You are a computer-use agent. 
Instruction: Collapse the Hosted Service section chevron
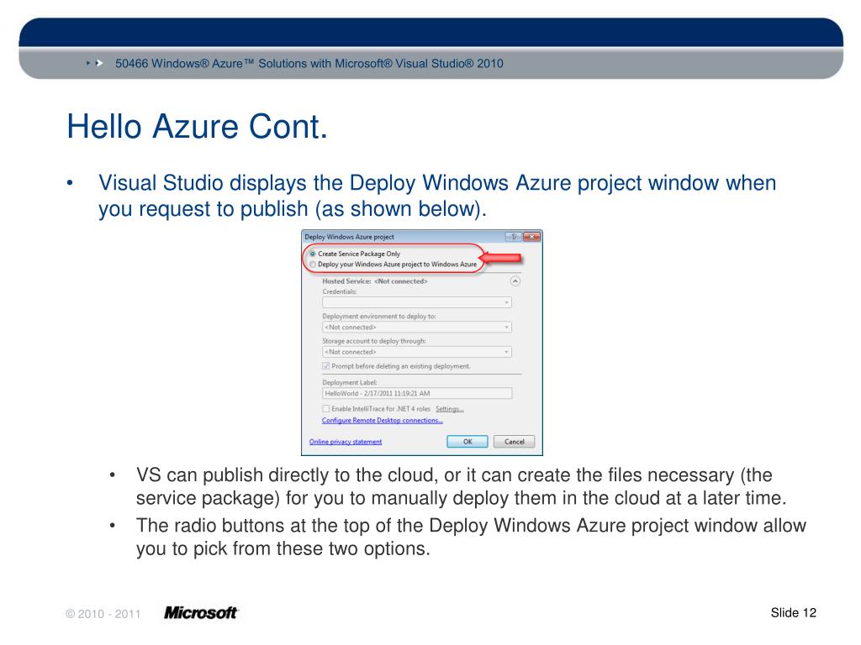coord(515,281)
